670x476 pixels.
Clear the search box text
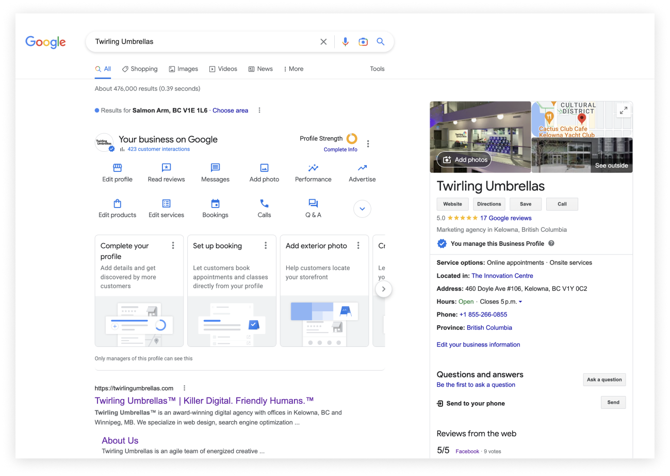pos(323,42)
